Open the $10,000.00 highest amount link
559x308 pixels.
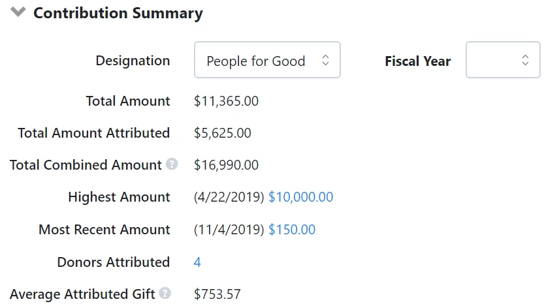pyautogui.click(x=300, y=197)
